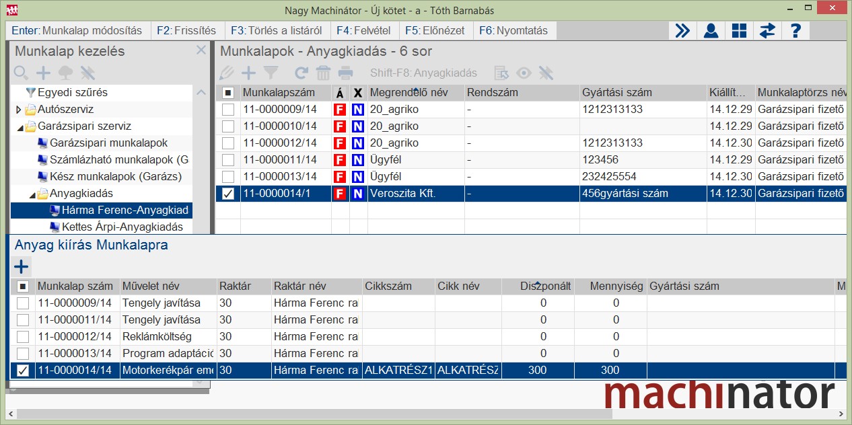Image resolution: width=852 pixels, height=425 pixels.
Task: Add new worksheet with Munkalapok plus icon
Action: click(x=249, y=73)
